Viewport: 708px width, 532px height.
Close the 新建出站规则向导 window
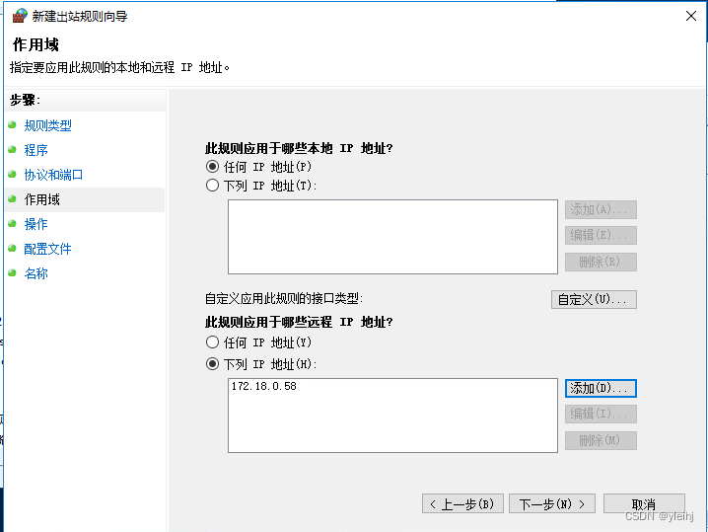point(691,16)
